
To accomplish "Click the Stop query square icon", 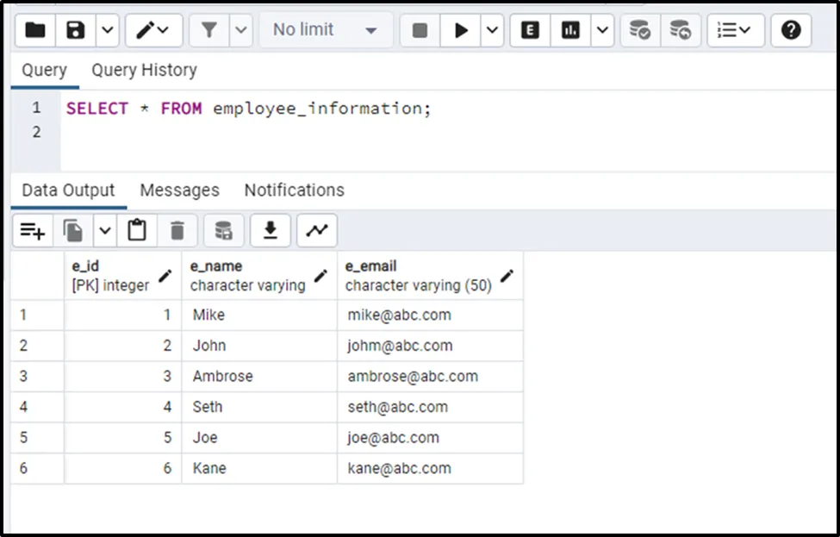I will 420,30.
